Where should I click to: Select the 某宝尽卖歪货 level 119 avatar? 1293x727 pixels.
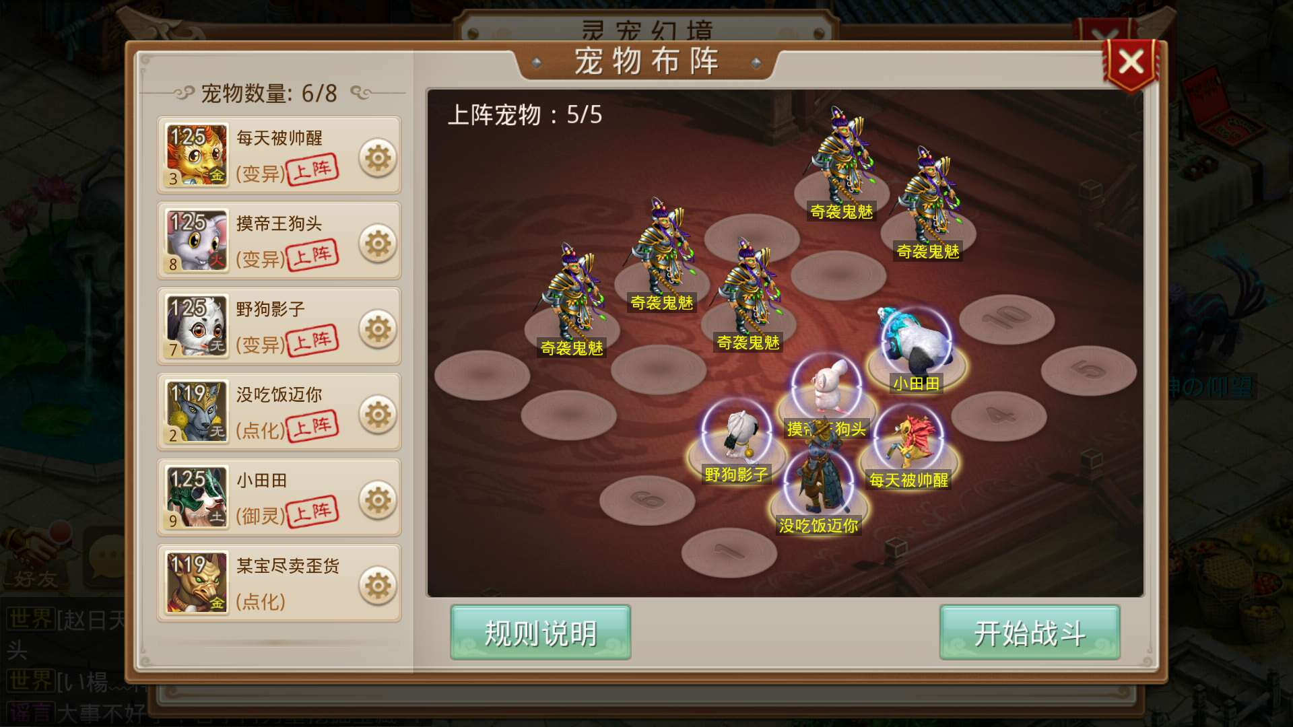coord(197,582)
